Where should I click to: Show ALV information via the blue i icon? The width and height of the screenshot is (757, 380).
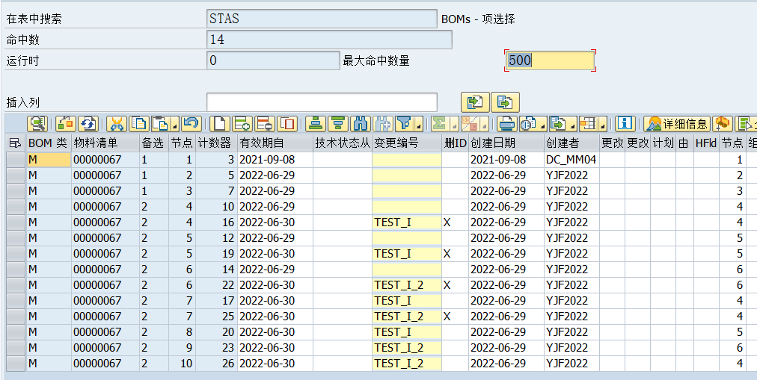625,124
